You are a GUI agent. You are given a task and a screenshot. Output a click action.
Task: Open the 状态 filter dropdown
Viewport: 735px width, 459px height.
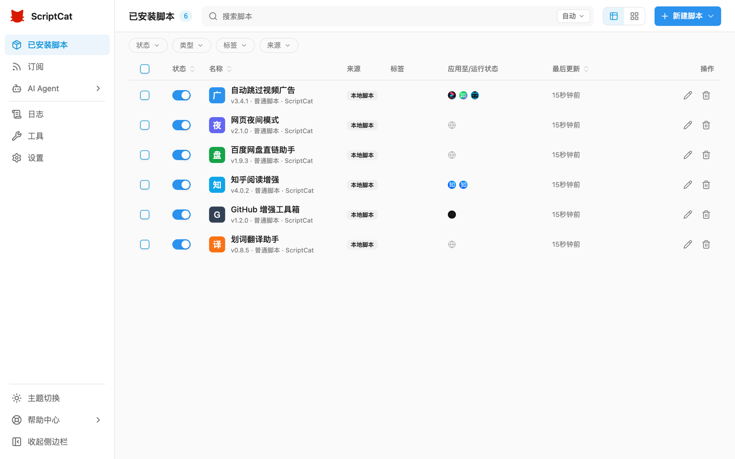tap(148, 45)
